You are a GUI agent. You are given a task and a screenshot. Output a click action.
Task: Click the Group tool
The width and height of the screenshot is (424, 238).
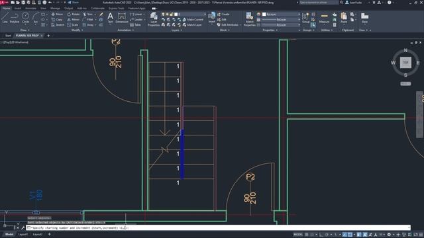(305, 18)
